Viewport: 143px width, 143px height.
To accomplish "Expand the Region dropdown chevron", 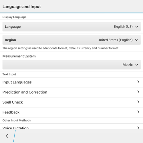I will (x=137, y=40).
